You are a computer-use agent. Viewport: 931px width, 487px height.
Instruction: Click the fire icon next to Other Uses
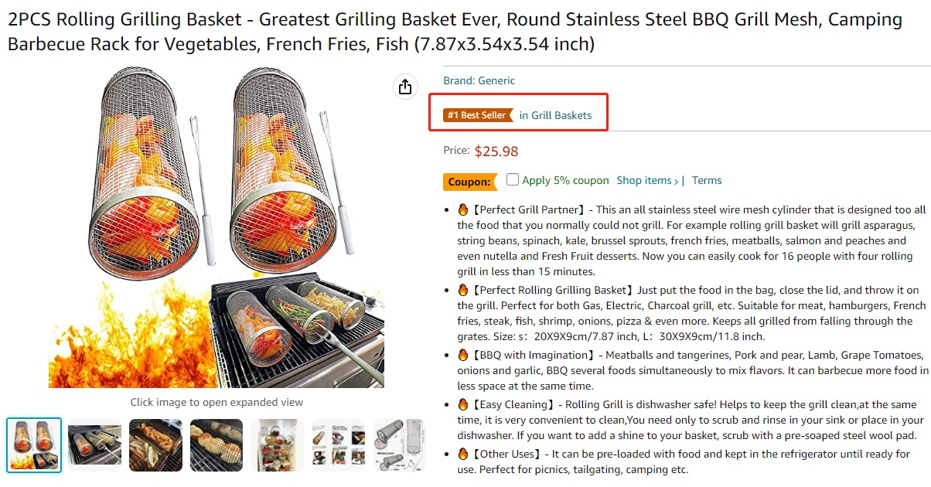[x=463, y=454]
